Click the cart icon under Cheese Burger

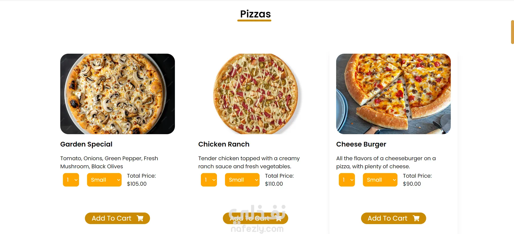(x=416, y=218)
